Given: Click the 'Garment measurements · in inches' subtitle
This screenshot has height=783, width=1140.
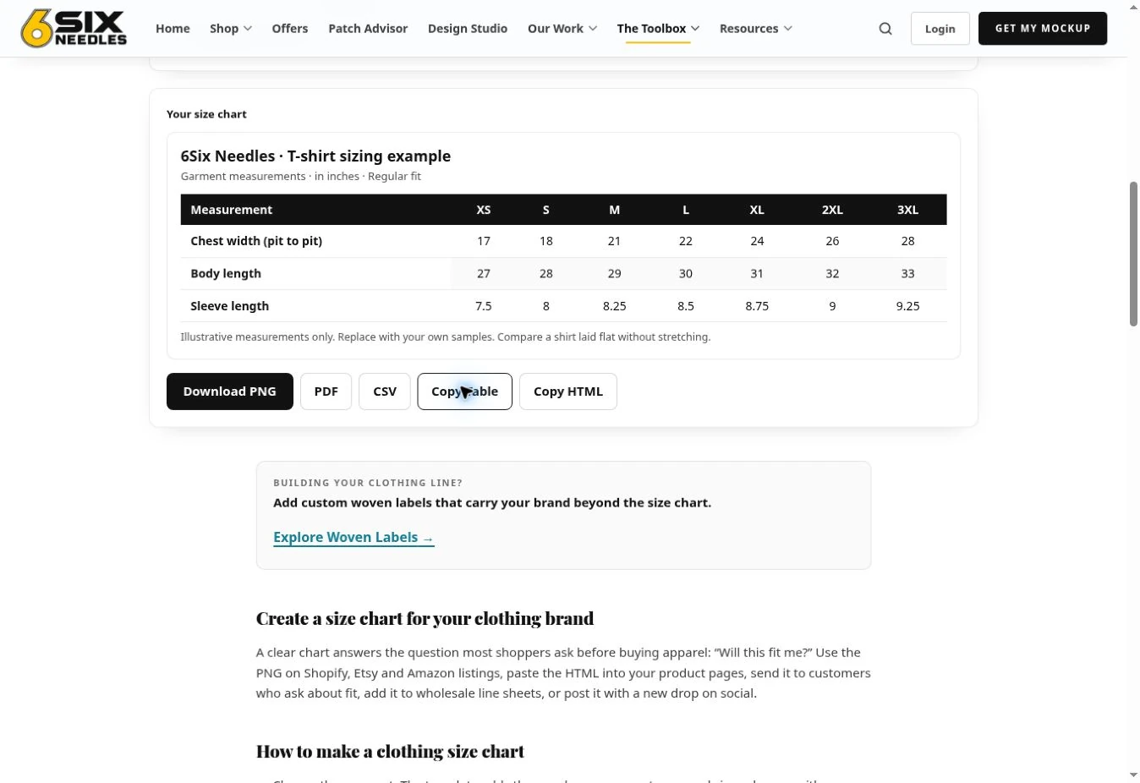Looking at the screenshot, I should click(x=300, y=177).
